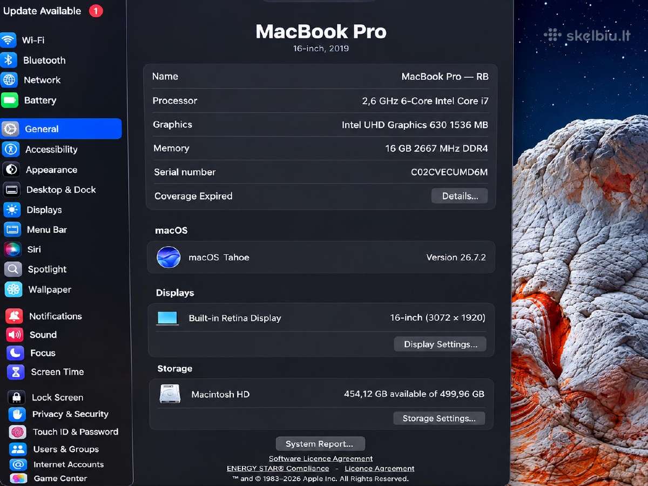Click the Spotlight magnifier icon

pos(13,269)
